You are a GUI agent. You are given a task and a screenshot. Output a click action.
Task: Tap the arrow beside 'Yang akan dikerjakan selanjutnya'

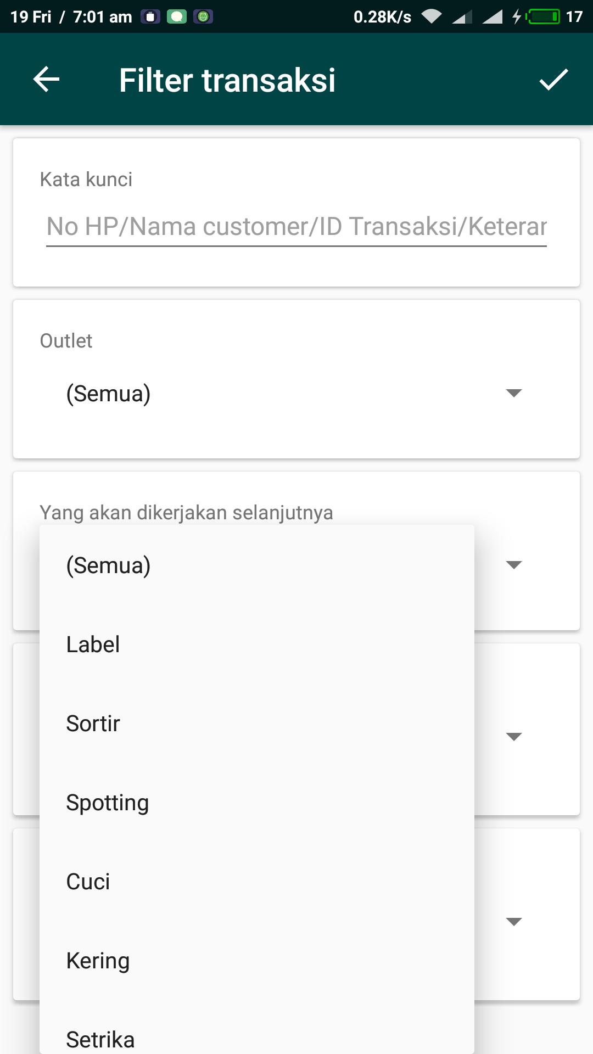click(x=513, y=565)
